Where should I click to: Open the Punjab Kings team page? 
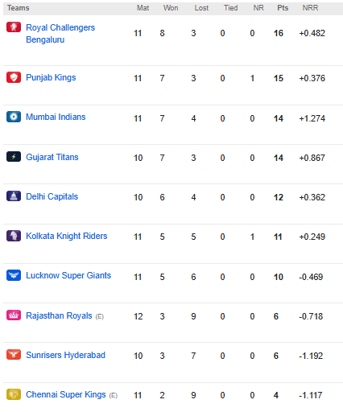[51, 77]
